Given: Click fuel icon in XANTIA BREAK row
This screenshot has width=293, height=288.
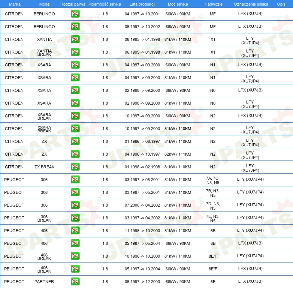Looking at the screenshot, I should tap(75, 52).
